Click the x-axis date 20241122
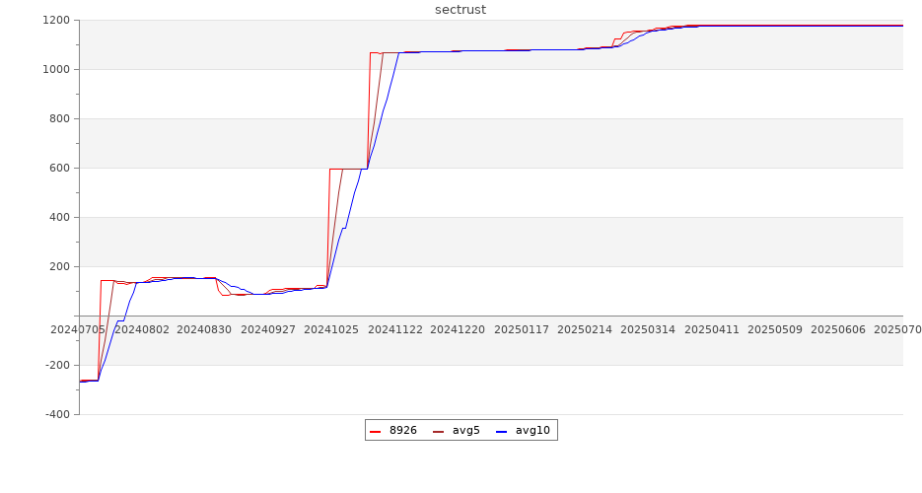Screen dimensions: 922x493 tap(395, 329)
